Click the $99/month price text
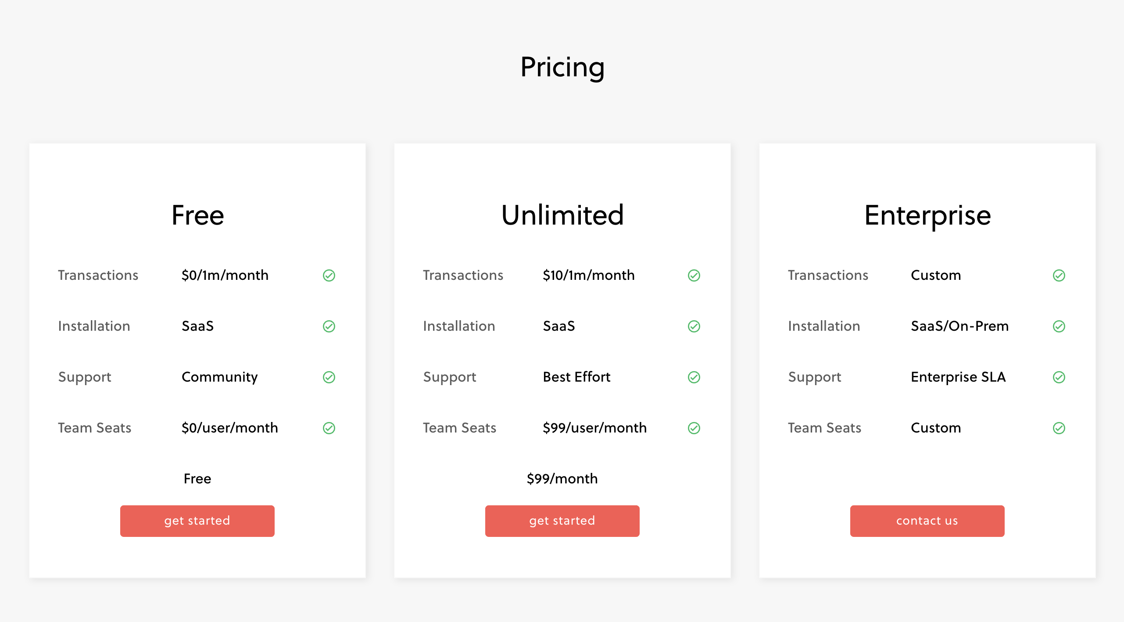Screen dimensions: 1124x622 tap(562, 479)
